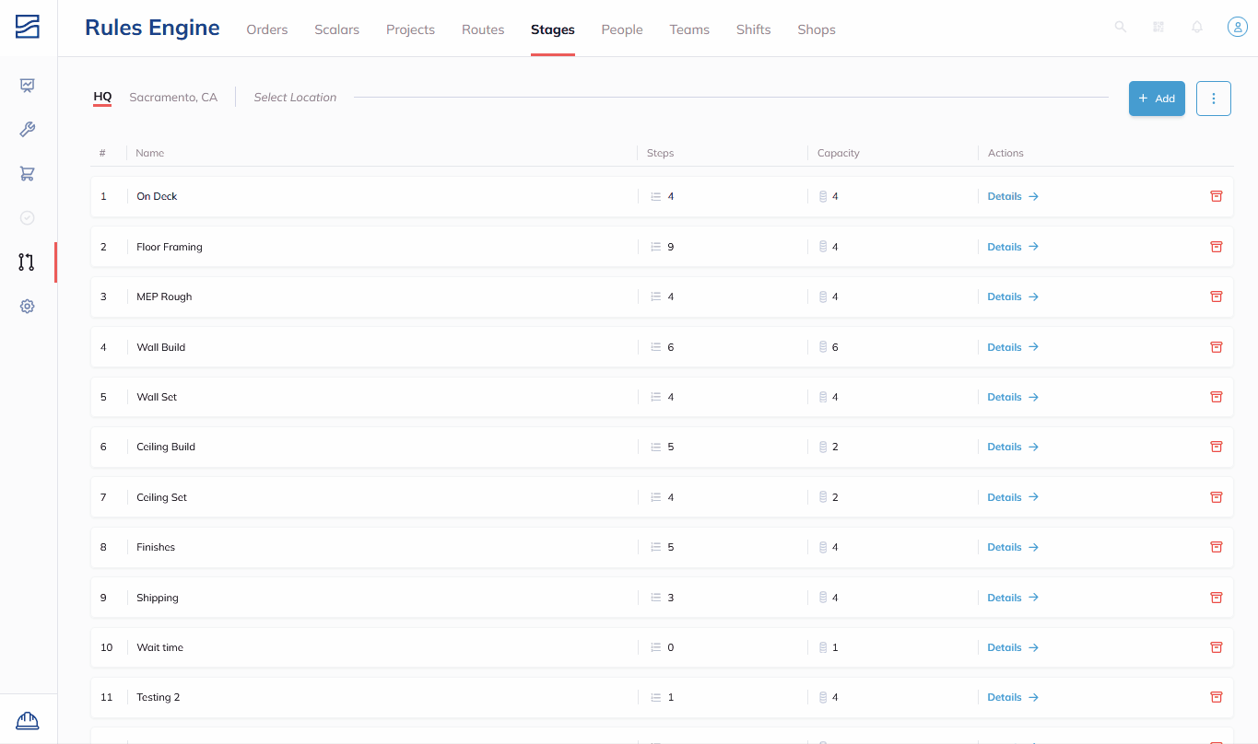Switch to the Shops tab
The image size is (1258, 744).
pyautogui.click(x=817, y=29)
